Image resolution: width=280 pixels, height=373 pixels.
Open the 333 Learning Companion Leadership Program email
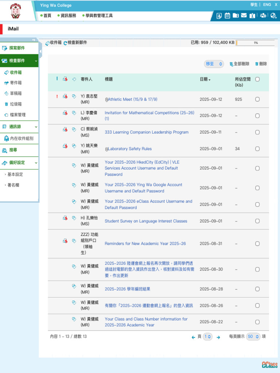click(x=147, y=132)
